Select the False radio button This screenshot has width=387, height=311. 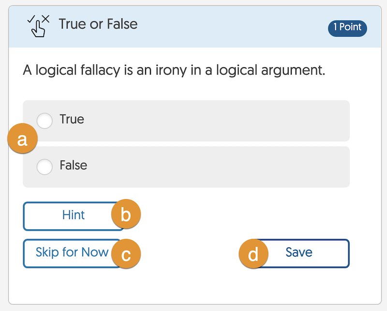(x=45, y=167)
